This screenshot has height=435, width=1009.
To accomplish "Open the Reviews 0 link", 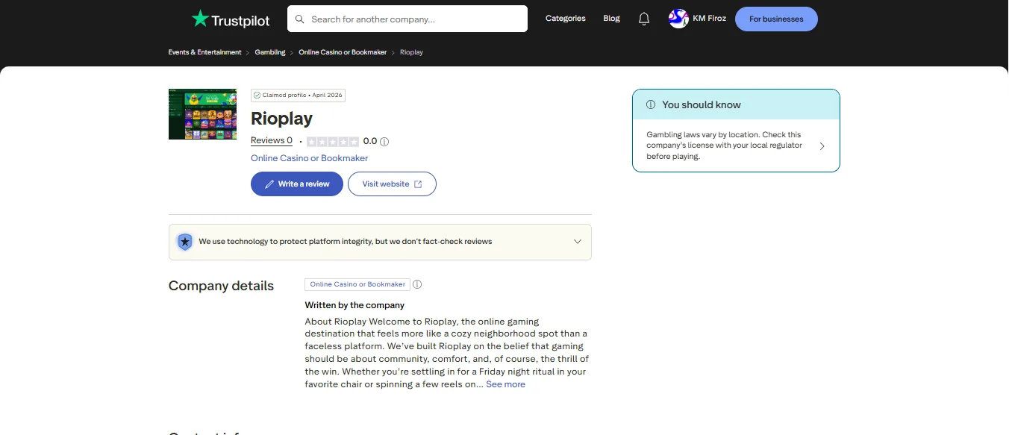I will (x=272, y=141).
